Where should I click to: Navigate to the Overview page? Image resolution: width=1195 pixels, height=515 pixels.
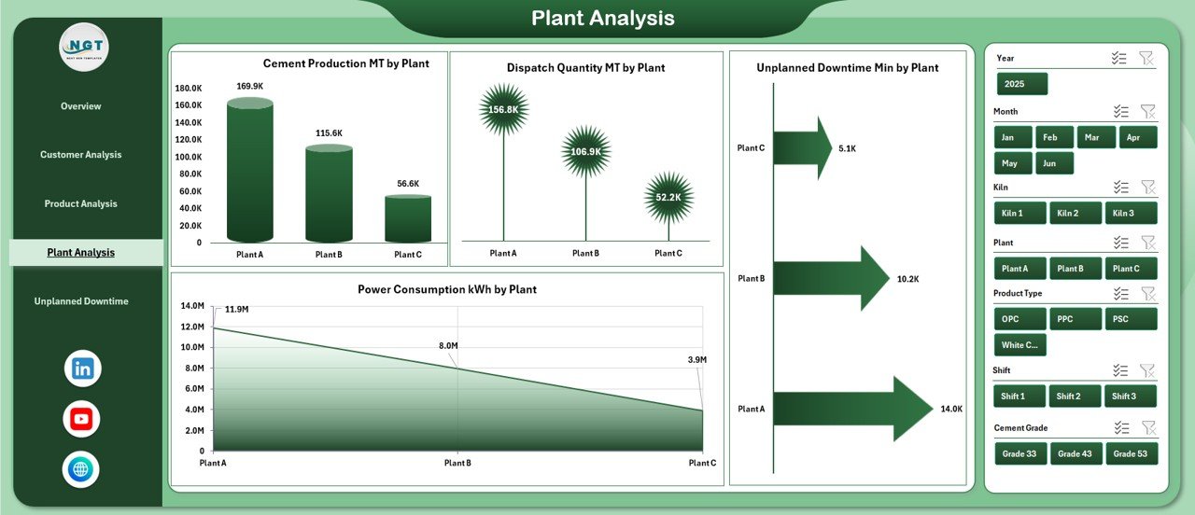click(81, 106)
